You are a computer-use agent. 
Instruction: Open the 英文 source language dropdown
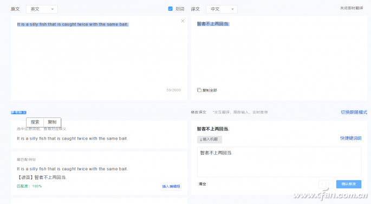[x=42, y=9]
